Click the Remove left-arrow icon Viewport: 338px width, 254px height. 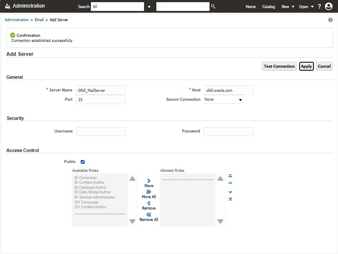pyautogui.click(x=149, y=203)
